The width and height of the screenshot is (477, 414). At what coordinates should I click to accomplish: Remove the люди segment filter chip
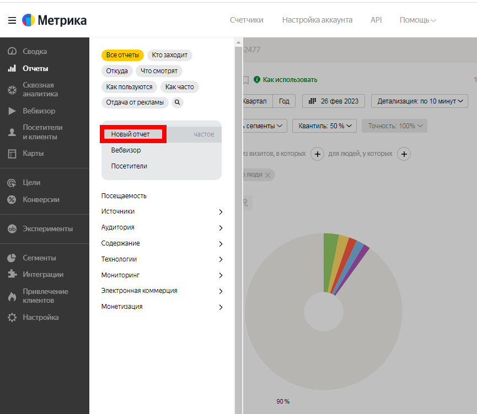(267, 175)
